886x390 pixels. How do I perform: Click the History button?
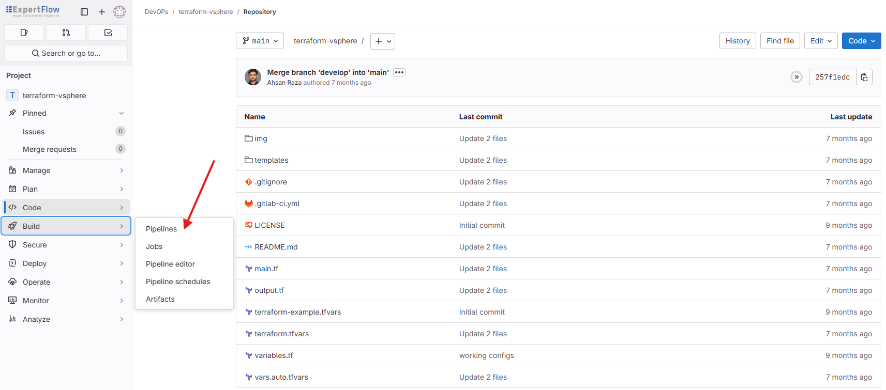[738, 41]
